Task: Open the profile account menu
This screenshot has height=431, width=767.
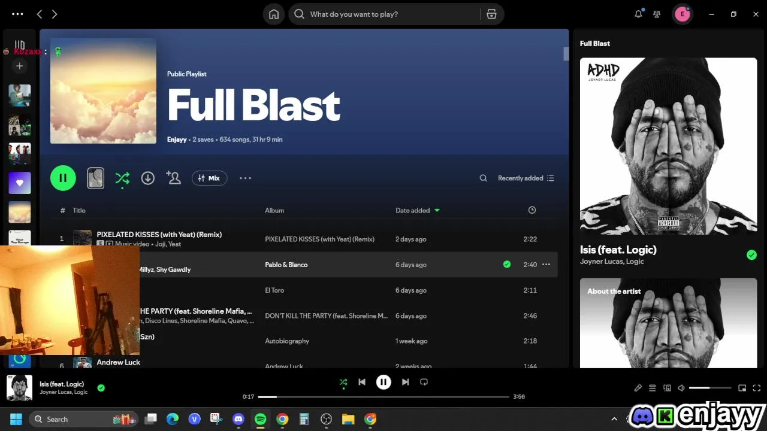Action: 682,14
